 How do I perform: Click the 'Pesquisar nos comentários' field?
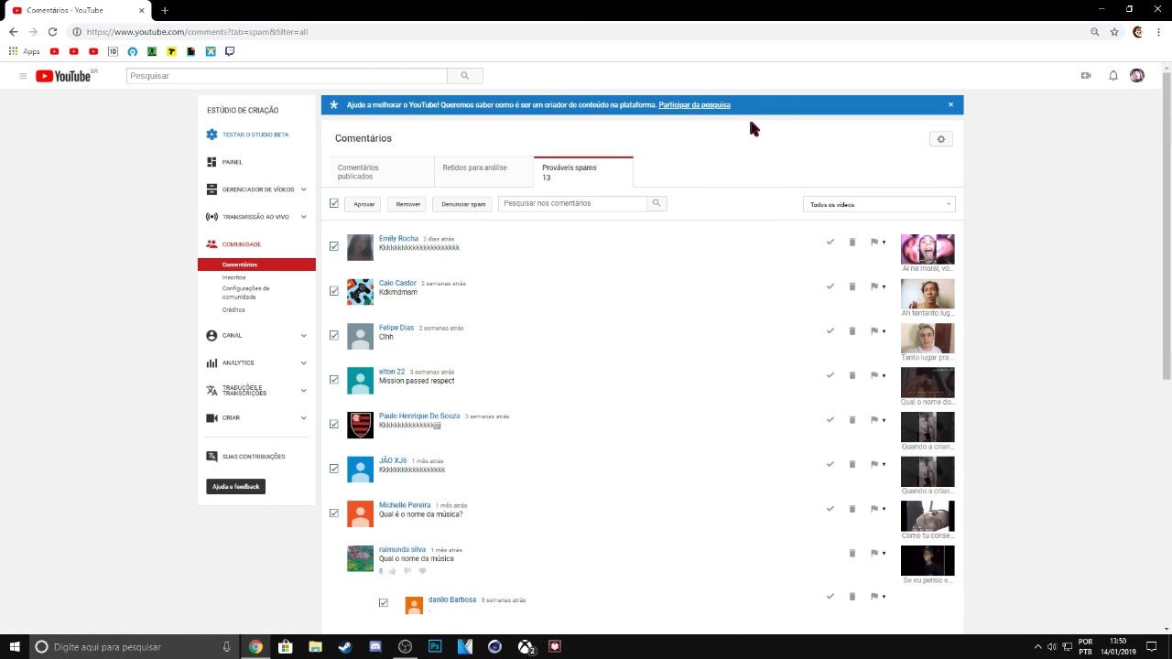(572, 203)
